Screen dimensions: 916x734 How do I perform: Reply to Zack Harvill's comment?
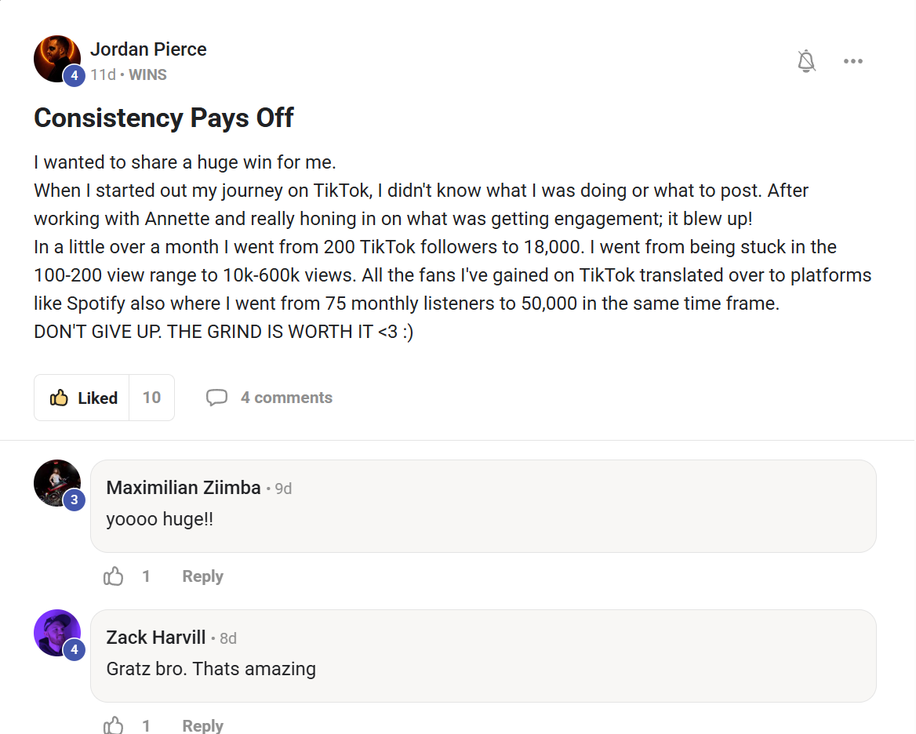[202, 725]
